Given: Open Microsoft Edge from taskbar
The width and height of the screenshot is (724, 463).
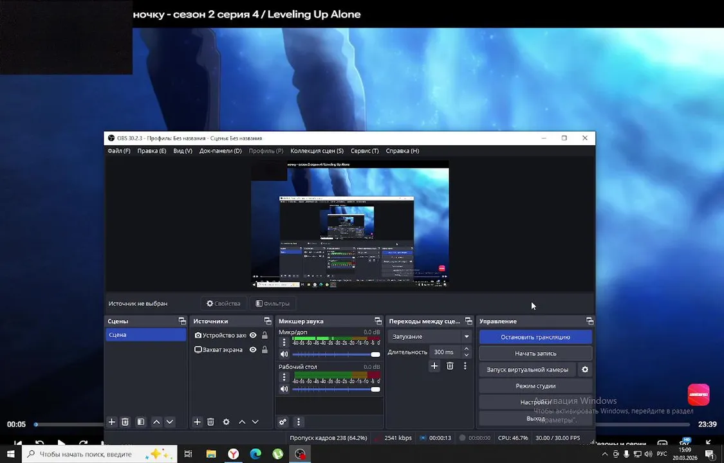Looking at the screenshot, I should click(255, 454).
